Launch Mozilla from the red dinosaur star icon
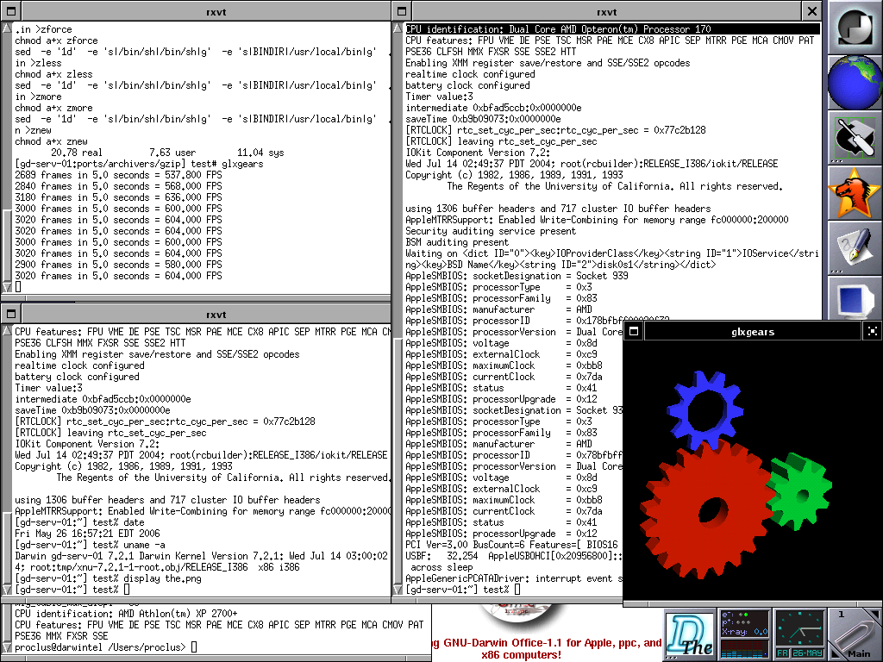Image resolution: width=883 pixels, height=662 pixels. 855,192
